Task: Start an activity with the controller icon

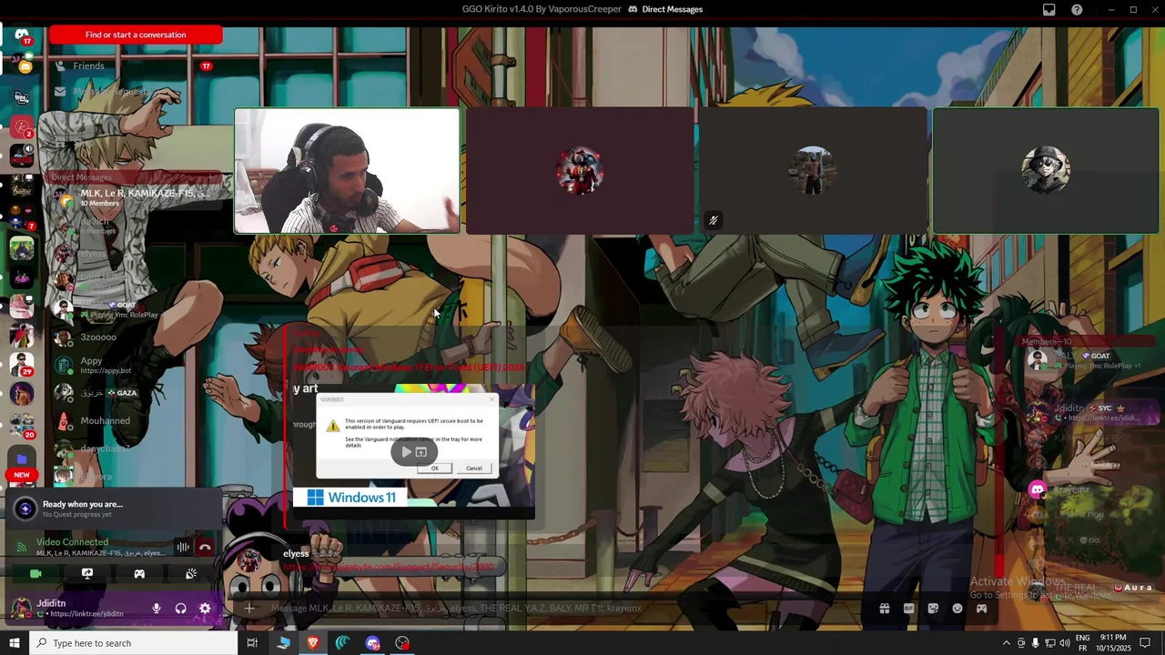Action: 139,574
